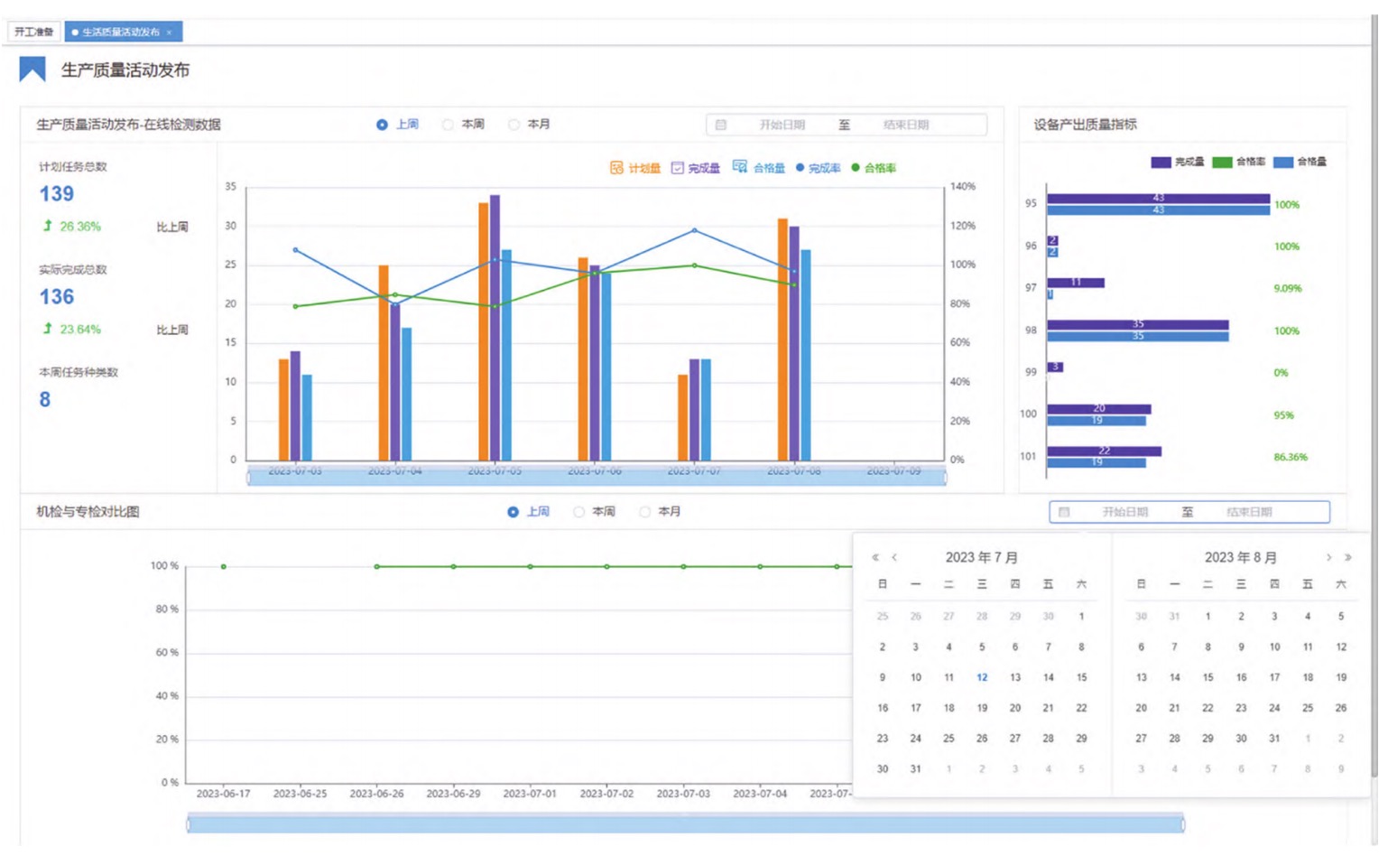Click the 完成率 blue dot legend

pyautogui.click(x=800, y=168)
